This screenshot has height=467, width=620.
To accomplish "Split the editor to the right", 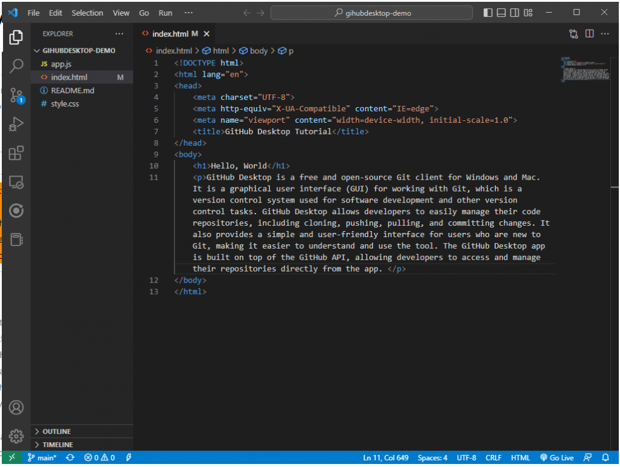I will click(x=589, y=34).
